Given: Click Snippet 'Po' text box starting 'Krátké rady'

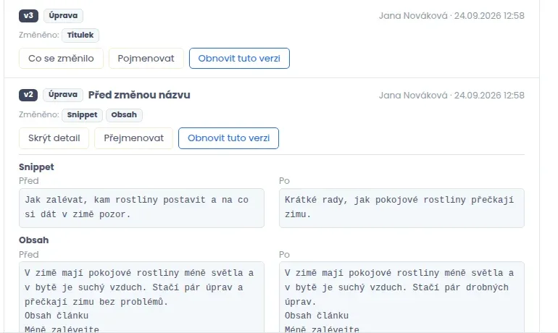Looking at the screenshot, I should [x=401, y=208].
